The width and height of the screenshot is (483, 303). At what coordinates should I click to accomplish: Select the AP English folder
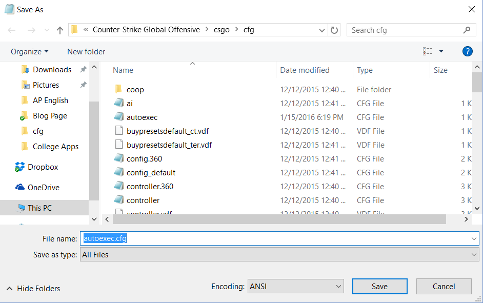(x=50, y=100)
